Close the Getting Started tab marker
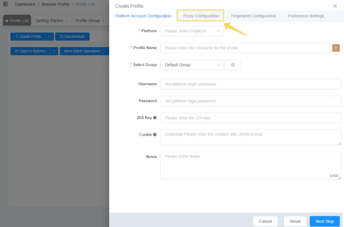 coord(67,21)
